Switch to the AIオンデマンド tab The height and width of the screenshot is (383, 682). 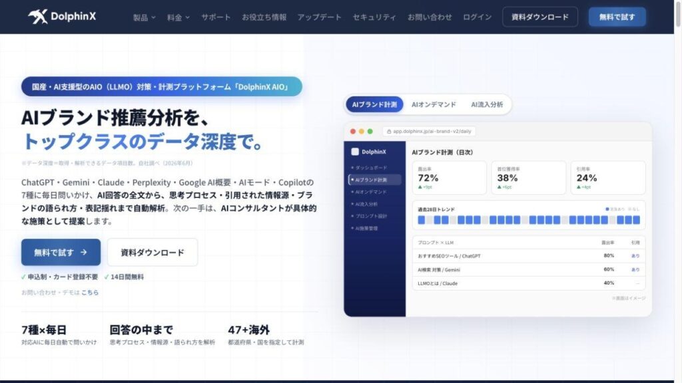coord(434,104)
